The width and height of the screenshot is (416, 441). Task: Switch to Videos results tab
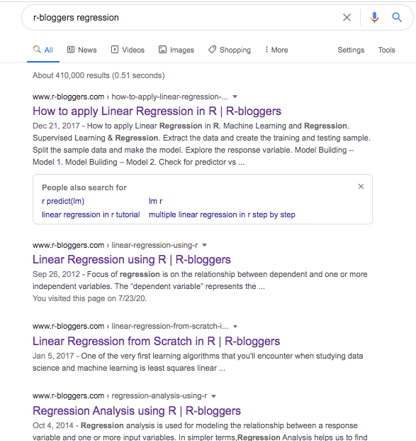tap(128, 50)
